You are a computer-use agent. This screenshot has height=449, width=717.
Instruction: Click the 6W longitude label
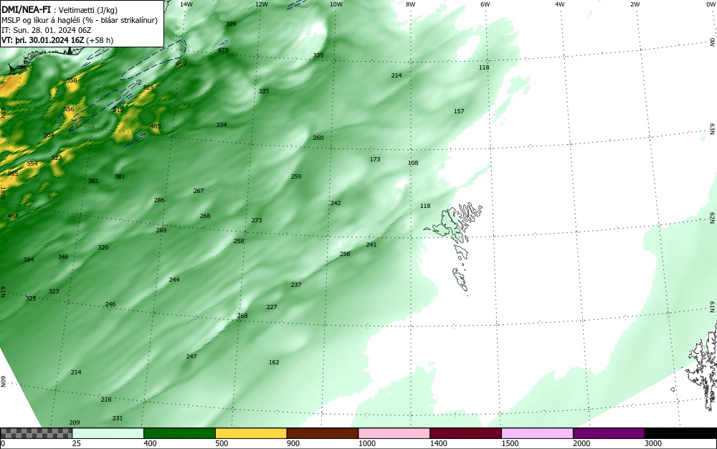(x=485, y=4)
